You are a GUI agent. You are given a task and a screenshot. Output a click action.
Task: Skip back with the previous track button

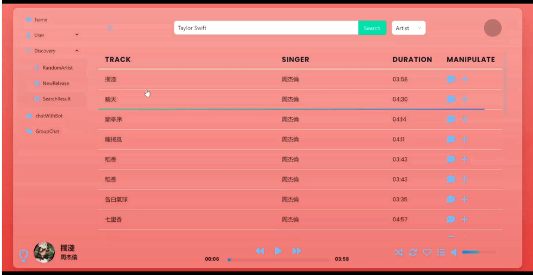pos(260,251)
